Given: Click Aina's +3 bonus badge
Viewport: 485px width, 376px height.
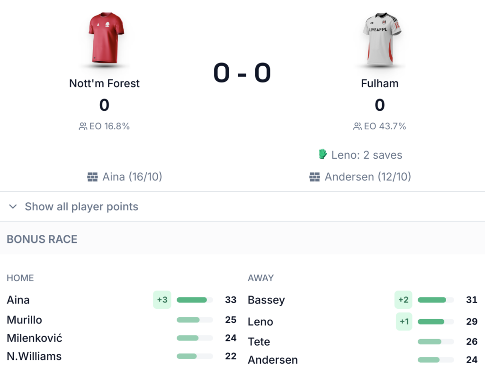Looking at the screenshot, I should (162, 300).
